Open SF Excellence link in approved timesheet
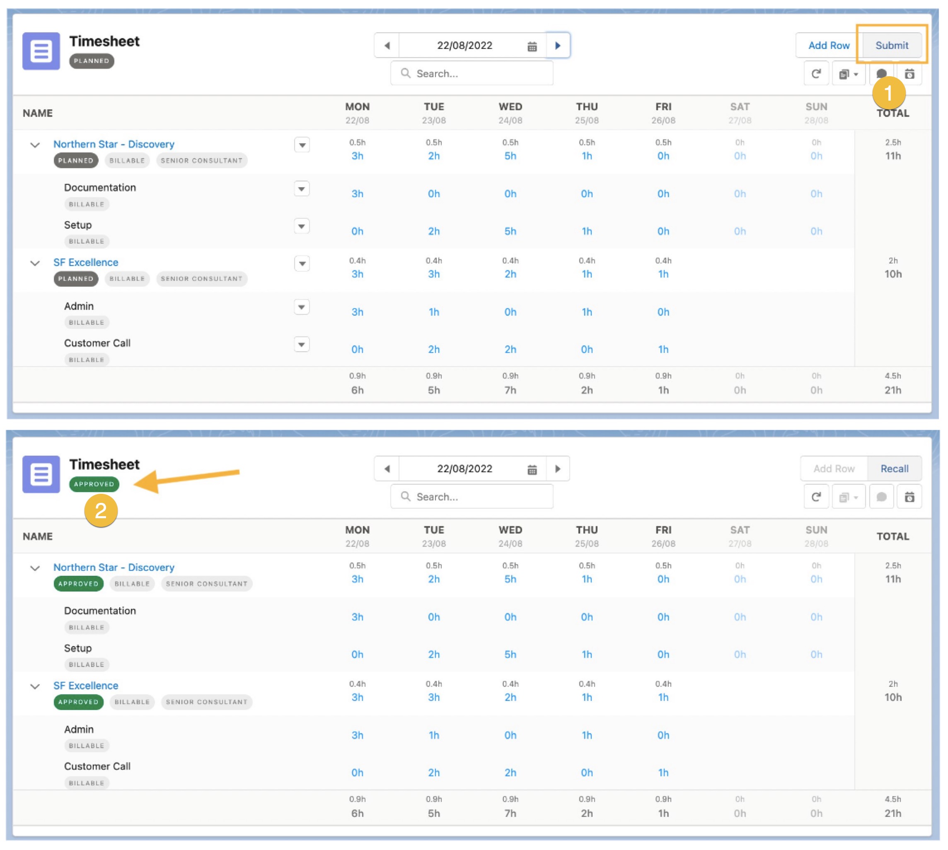This screenshot has height=850, width=948. (x=85, y=685)
